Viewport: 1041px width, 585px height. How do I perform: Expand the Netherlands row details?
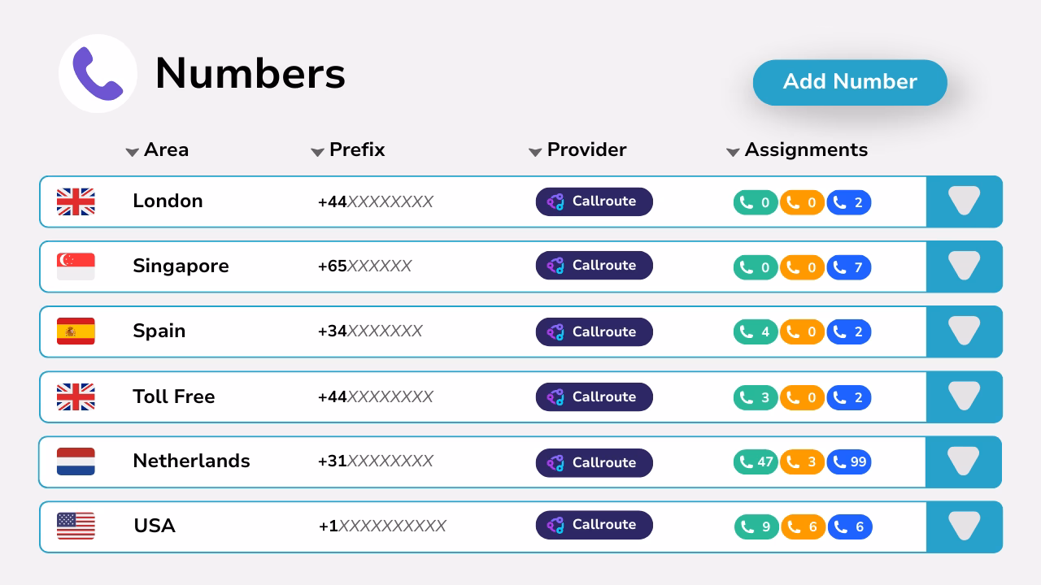965,461
